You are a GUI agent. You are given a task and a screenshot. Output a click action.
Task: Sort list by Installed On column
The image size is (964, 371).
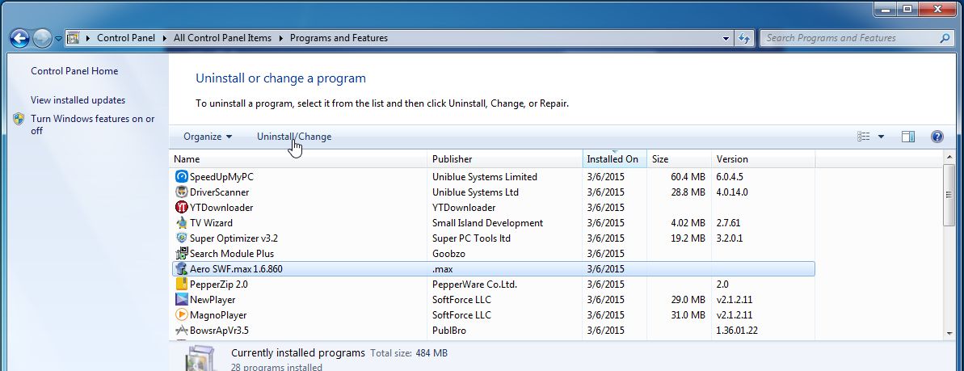(612, 159)
